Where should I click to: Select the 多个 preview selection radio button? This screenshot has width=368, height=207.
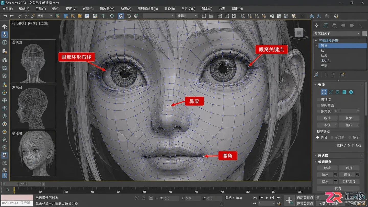point(350,137)
